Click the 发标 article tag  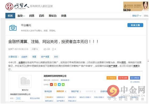click(x=56, y=57)
